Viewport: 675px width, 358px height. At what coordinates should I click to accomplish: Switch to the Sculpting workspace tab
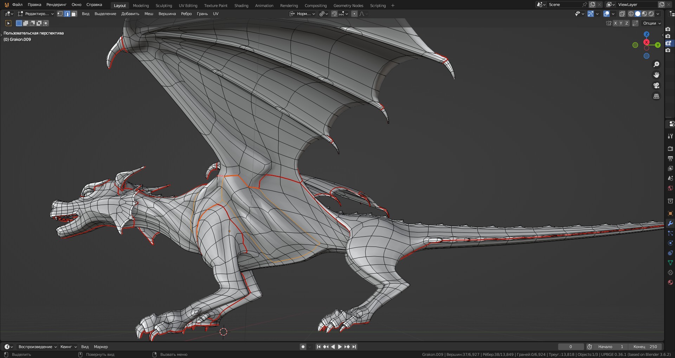(x=164, y=6)
